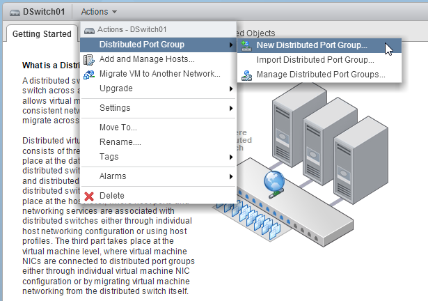
Task: Click the red X Delete icon
Action: [x=89, y=196]
